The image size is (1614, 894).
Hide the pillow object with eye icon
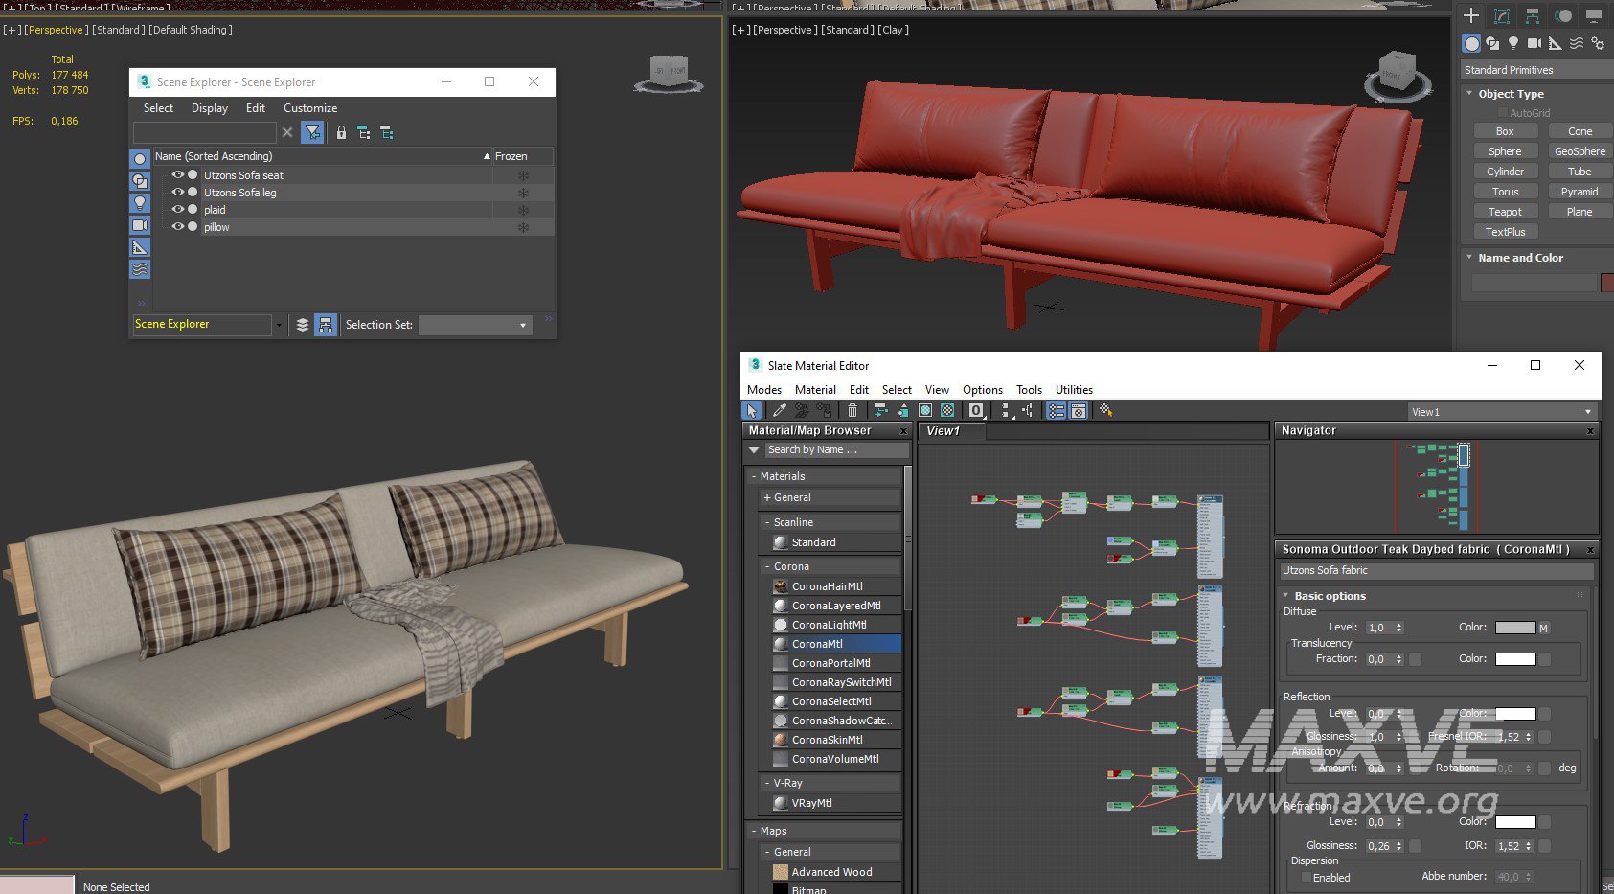point(177,227)
